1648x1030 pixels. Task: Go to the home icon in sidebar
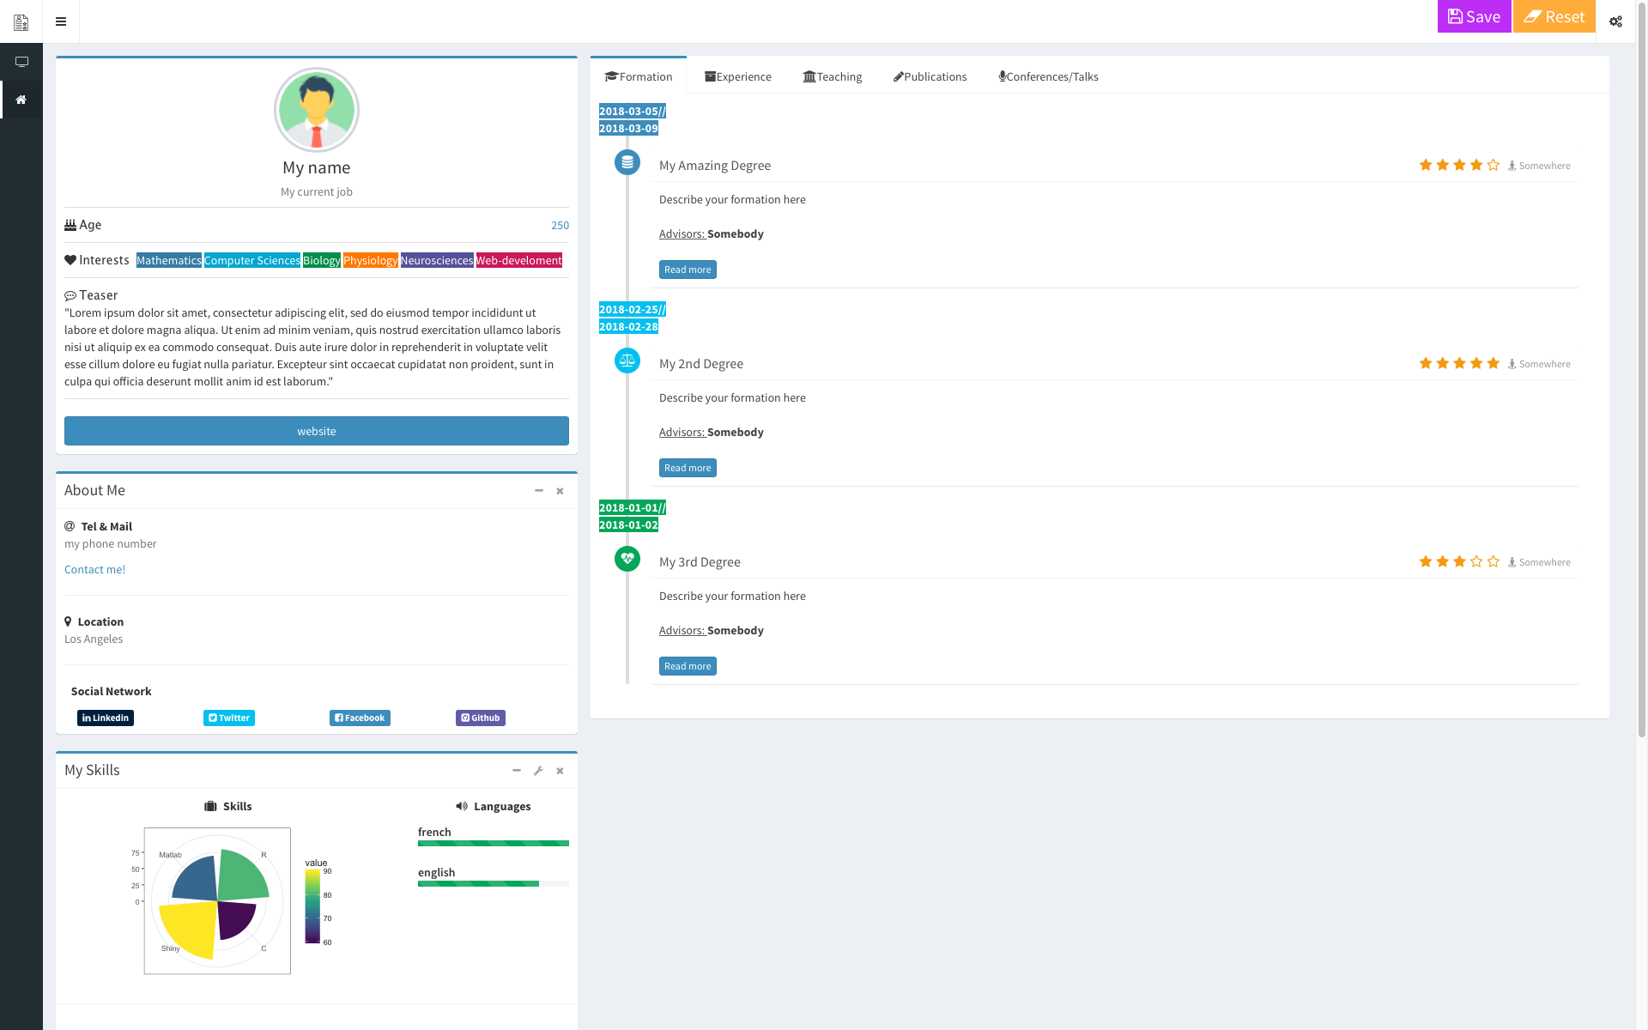(21, 100)
